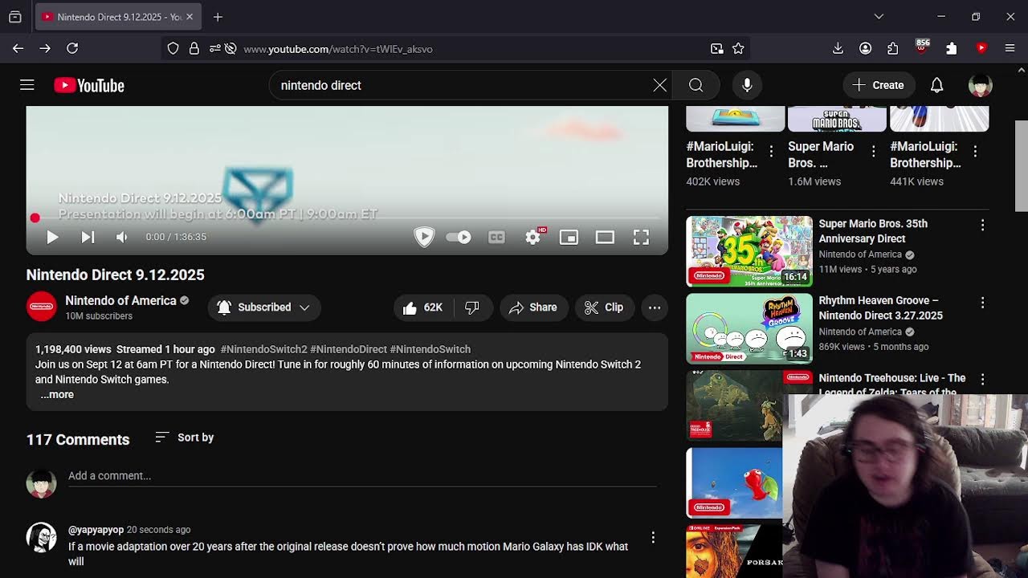Screen dimensions: 1028x578
Task: Open menu for Nintendo Treehouse Live video
Action: (x=982, y=379)
